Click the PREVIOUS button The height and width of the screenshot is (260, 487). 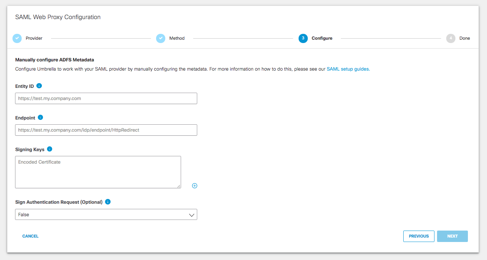click(x=419, y=236)
